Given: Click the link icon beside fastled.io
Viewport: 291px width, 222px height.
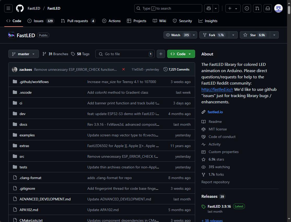Looking at the screenshot, I should click(x=203, y=112).
